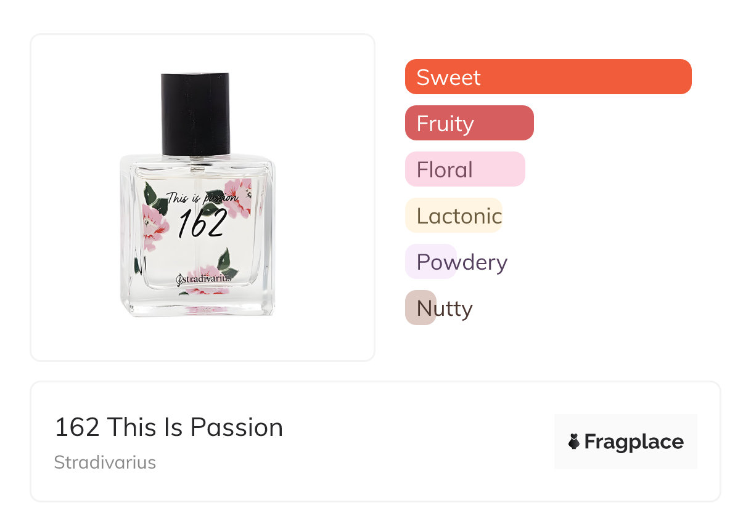Viewport: 751px width, 532px height.
Task: Select the red Fruity accord bar
Action: point(469,123)
